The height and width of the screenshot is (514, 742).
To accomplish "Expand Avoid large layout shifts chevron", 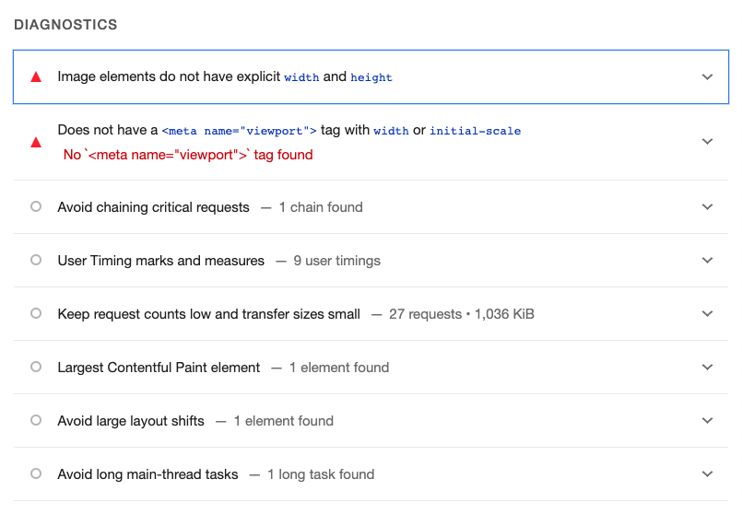I will [707, 420].
